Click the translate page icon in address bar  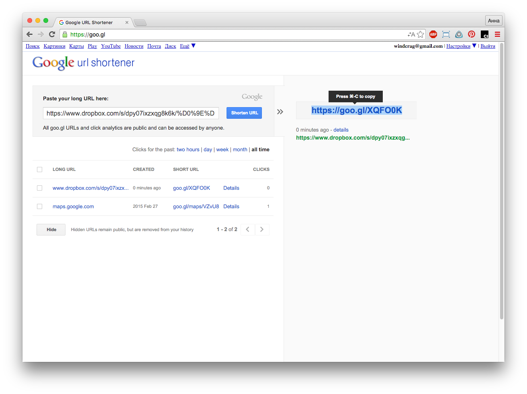tap(411, 35)
